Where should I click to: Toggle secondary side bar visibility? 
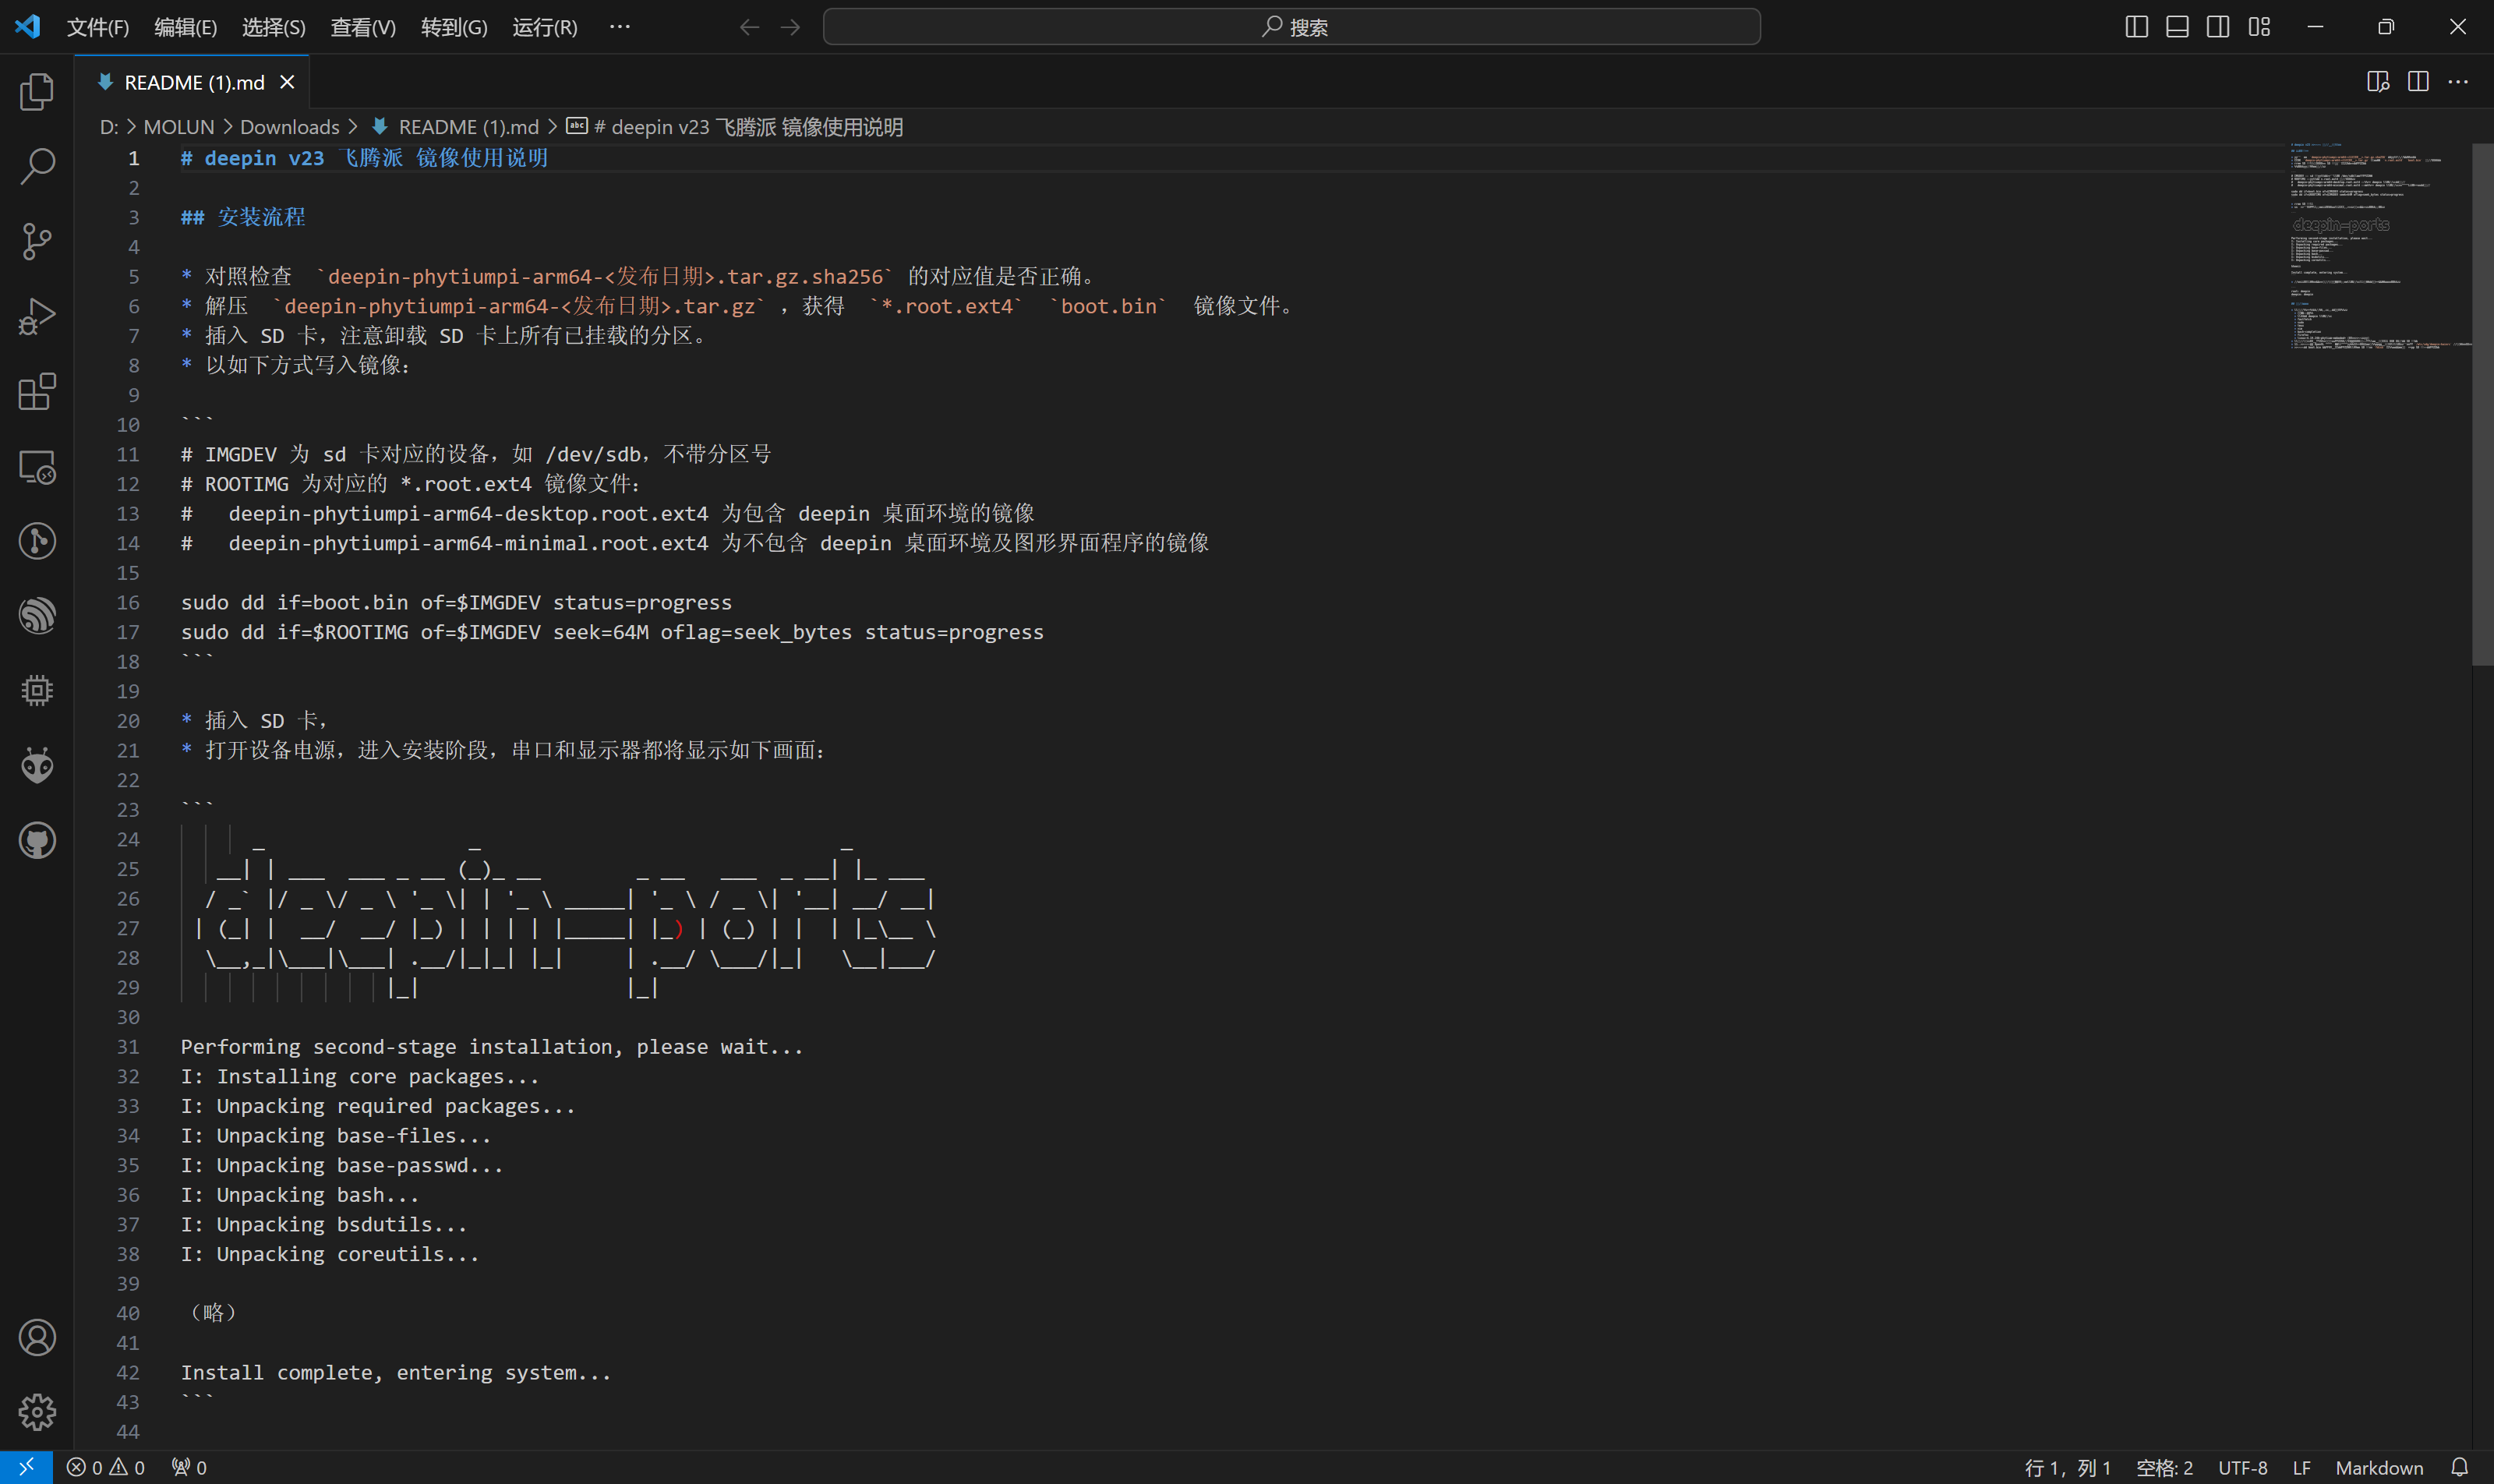(x=2218, y=27)
